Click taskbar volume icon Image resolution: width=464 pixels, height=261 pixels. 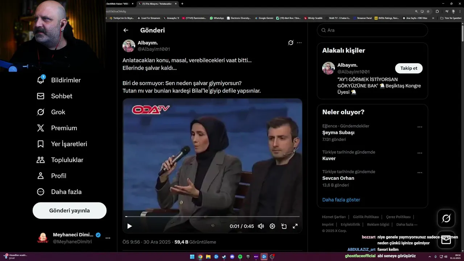446,257
